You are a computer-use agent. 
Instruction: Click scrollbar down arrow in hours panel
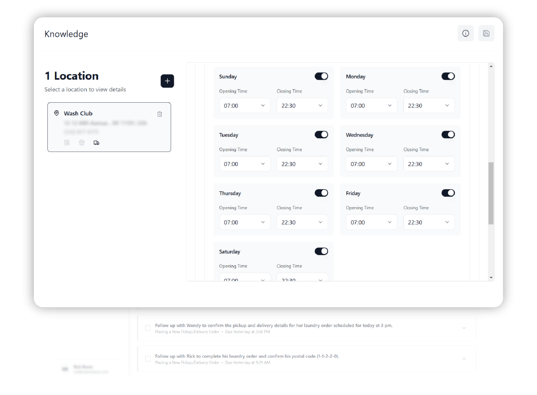[491, 277]
